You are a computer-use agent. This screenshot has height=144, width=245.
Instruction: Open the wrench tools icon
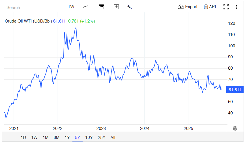click(x=129, y=7)
